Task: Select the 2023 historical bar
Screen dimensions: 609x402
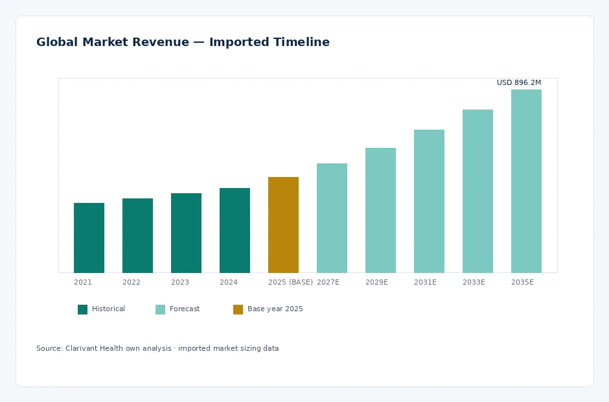Action: point(186,233)
